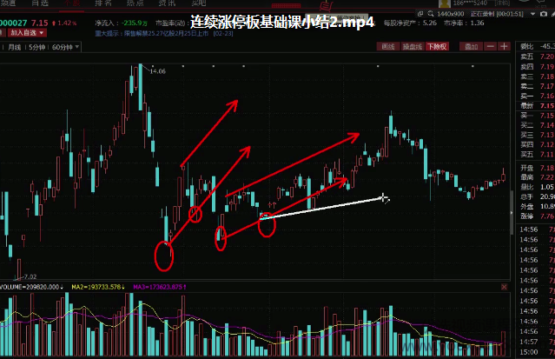Zoom in chart with plus icon
Image resolution: width=555 pixels, height=359 pixels.
tap(504, 46)
